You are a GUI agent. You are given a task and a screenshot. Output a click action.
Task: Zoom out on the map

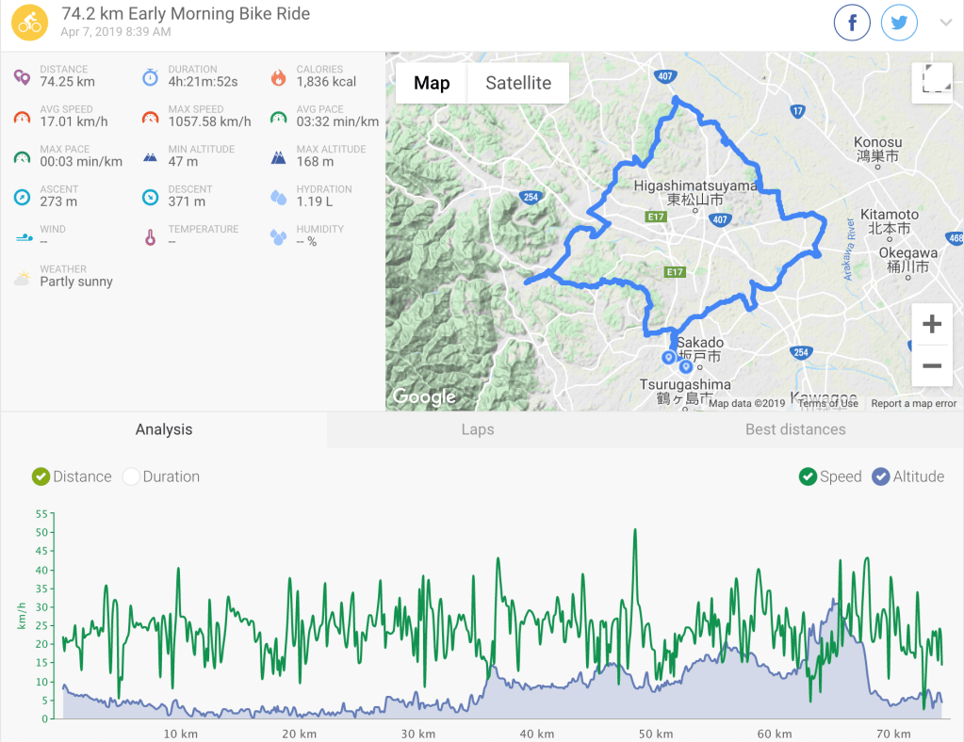pyautogui.click(x=932, y=365)
